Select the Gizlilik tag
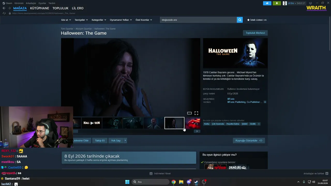The height and width of the screenshot is (186, 331). [253, 124]
